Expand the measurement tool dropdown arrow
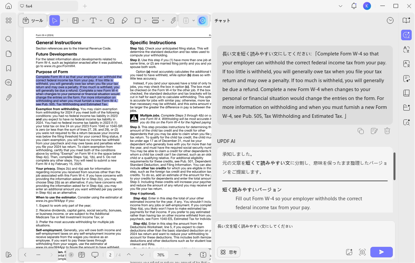 (163, 20)
